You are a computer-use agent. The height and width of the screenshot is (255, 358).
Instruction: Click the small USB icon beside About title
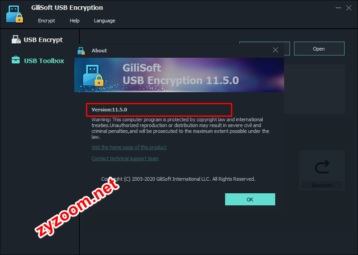tap(81, 51)
